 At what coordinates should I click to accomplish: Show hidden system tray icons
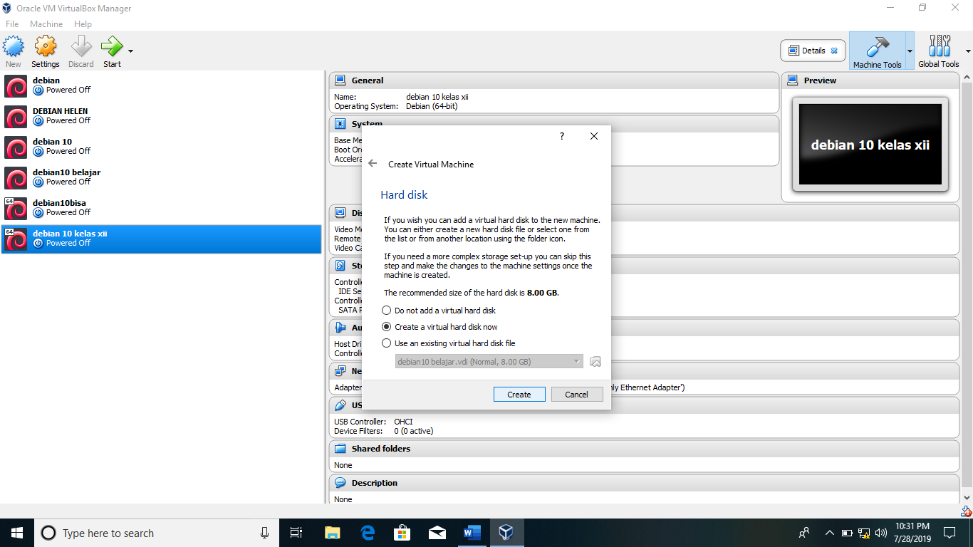829,533
